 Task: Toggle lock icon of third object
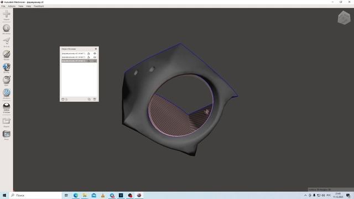point(88,61)
